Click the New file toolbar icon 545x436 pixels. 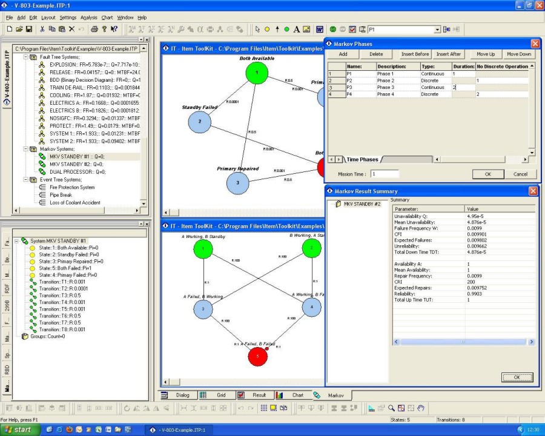point(10,29)
